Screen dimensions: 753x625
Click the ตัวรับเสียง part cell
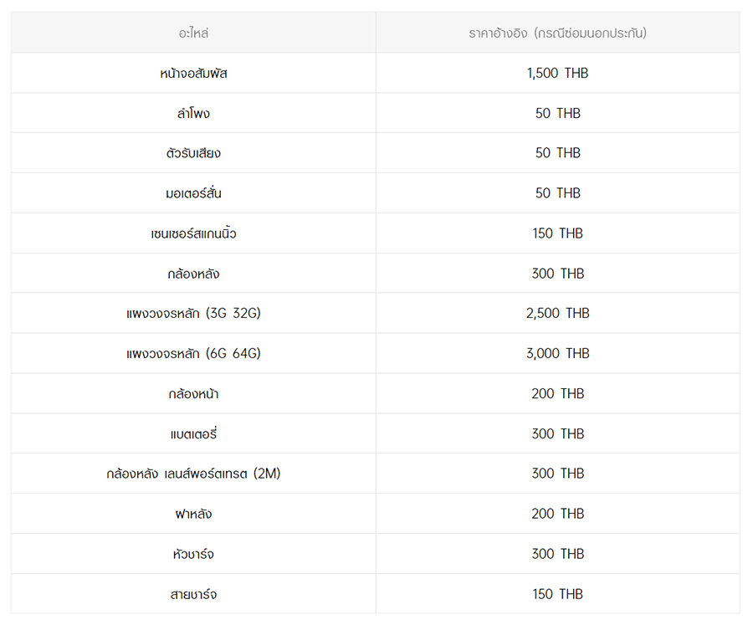click(x=193, y=153)
